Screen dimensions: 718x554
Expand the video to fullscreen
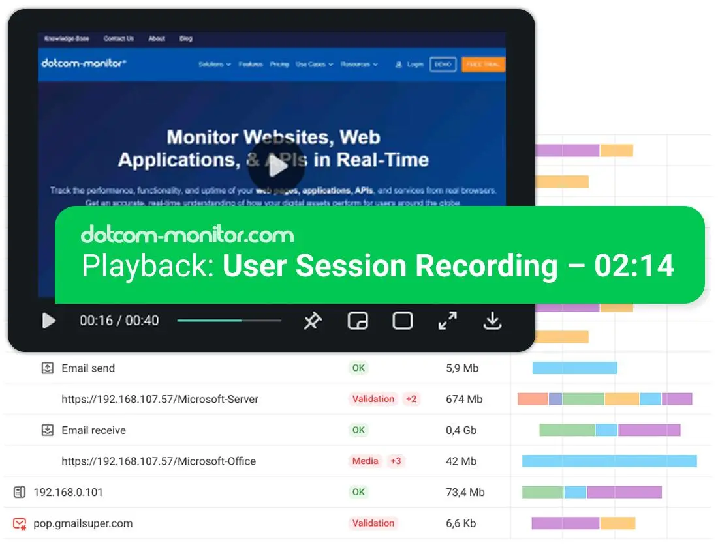[x=447, y=321]
